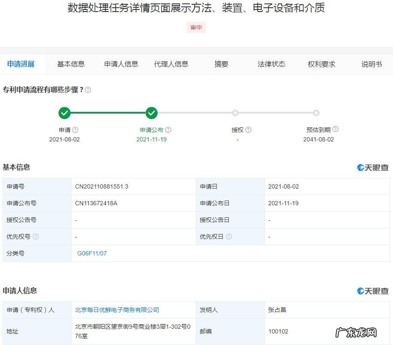Open the G06F11/07 classification link
This screenshot has width=393, height=345.
pyautogui.click(x=91, y=253)
